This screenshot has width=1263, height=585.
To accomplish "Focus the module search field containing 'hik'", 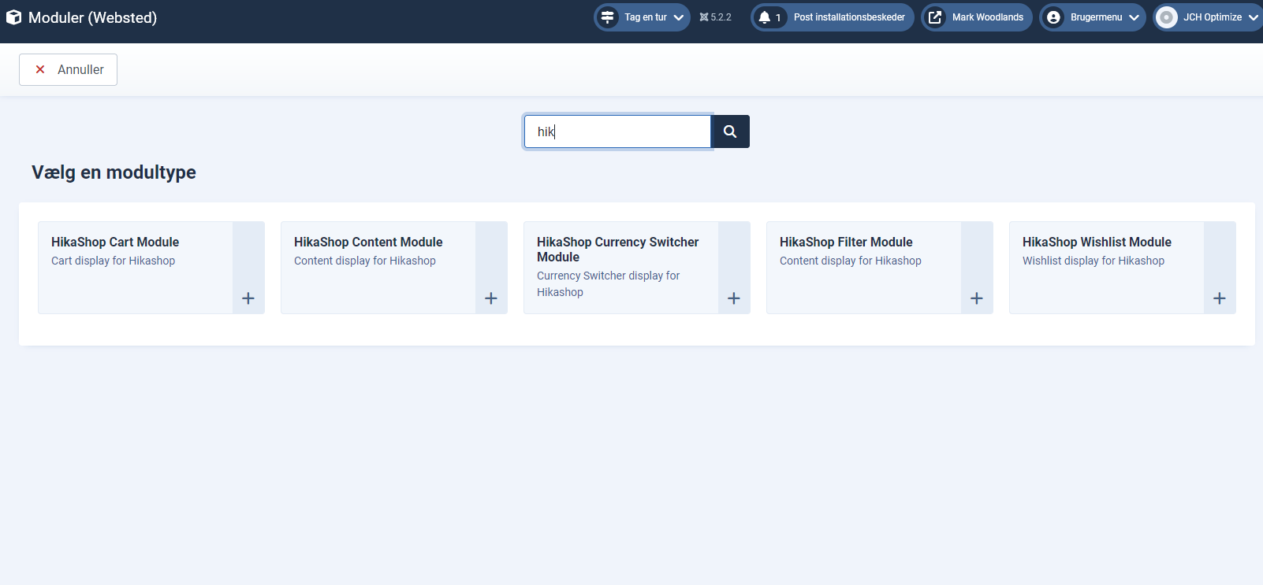I will pyautogui.click(x=618, y=131).
